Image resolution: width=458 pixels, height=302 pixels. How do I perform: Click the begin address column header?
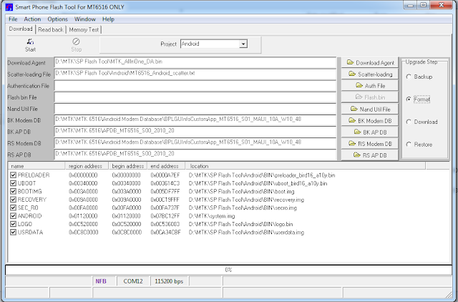[x=128, y=166]
